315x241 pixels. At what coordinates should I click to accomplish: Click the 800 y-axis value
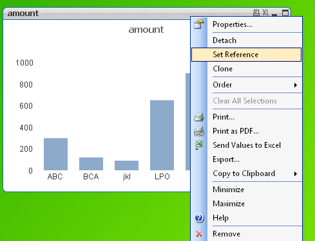pos(26,85)
